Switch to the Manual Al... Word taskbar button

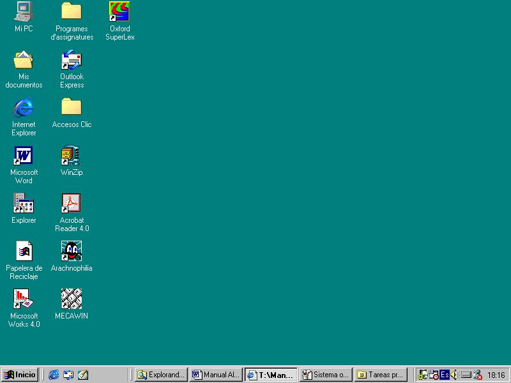[216, 375]
